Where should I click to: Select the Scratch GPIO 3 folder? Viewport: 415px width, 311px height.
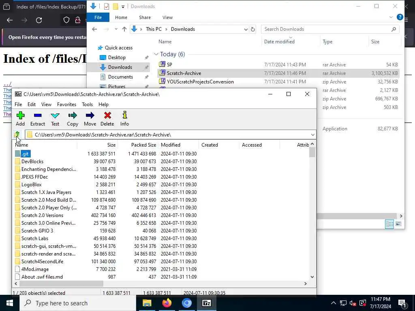[x=37, y=230]
